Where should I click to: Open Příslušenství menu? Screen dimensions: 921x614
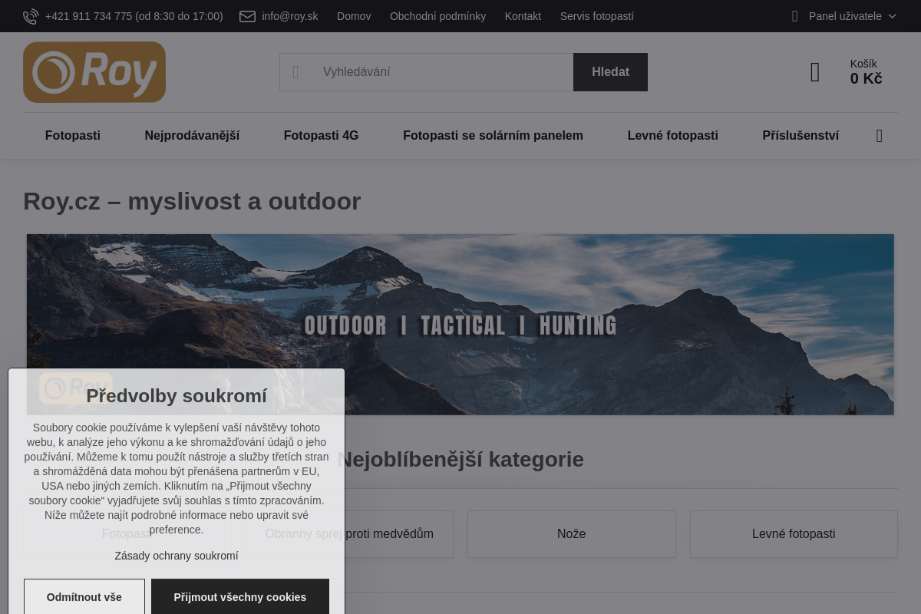click(801, 136)
